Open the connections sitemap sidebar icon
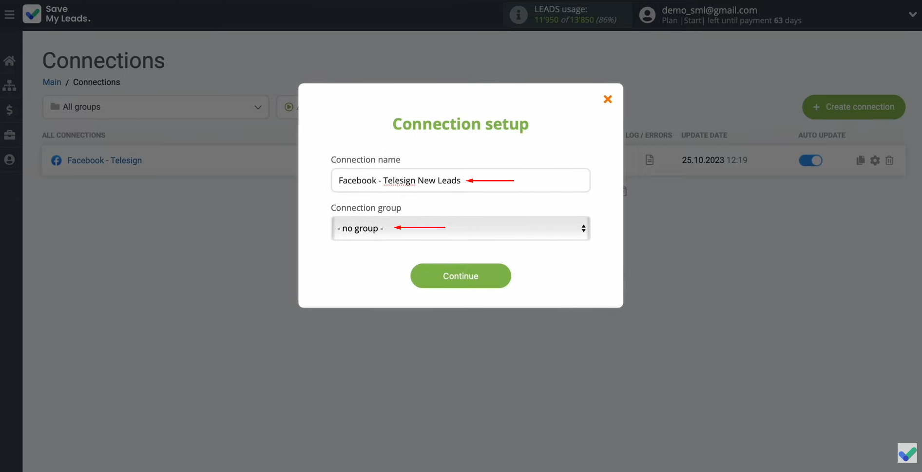Screen dimensions: 922x472 click(x=9, y=85)
